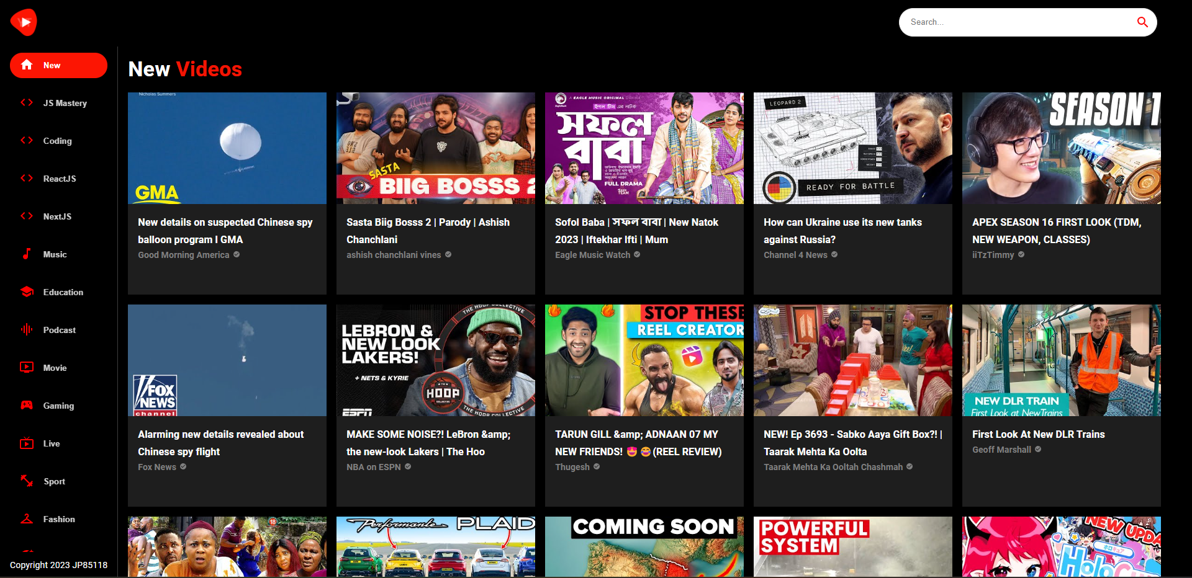Screen dimensions: 1192x578
Task: Click verified badge beside Good Morning America
Action: click(x=237, y=255)
